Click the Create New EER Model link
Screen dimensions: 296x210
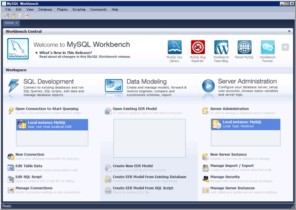pyautogui.click(x=133, y=166)
